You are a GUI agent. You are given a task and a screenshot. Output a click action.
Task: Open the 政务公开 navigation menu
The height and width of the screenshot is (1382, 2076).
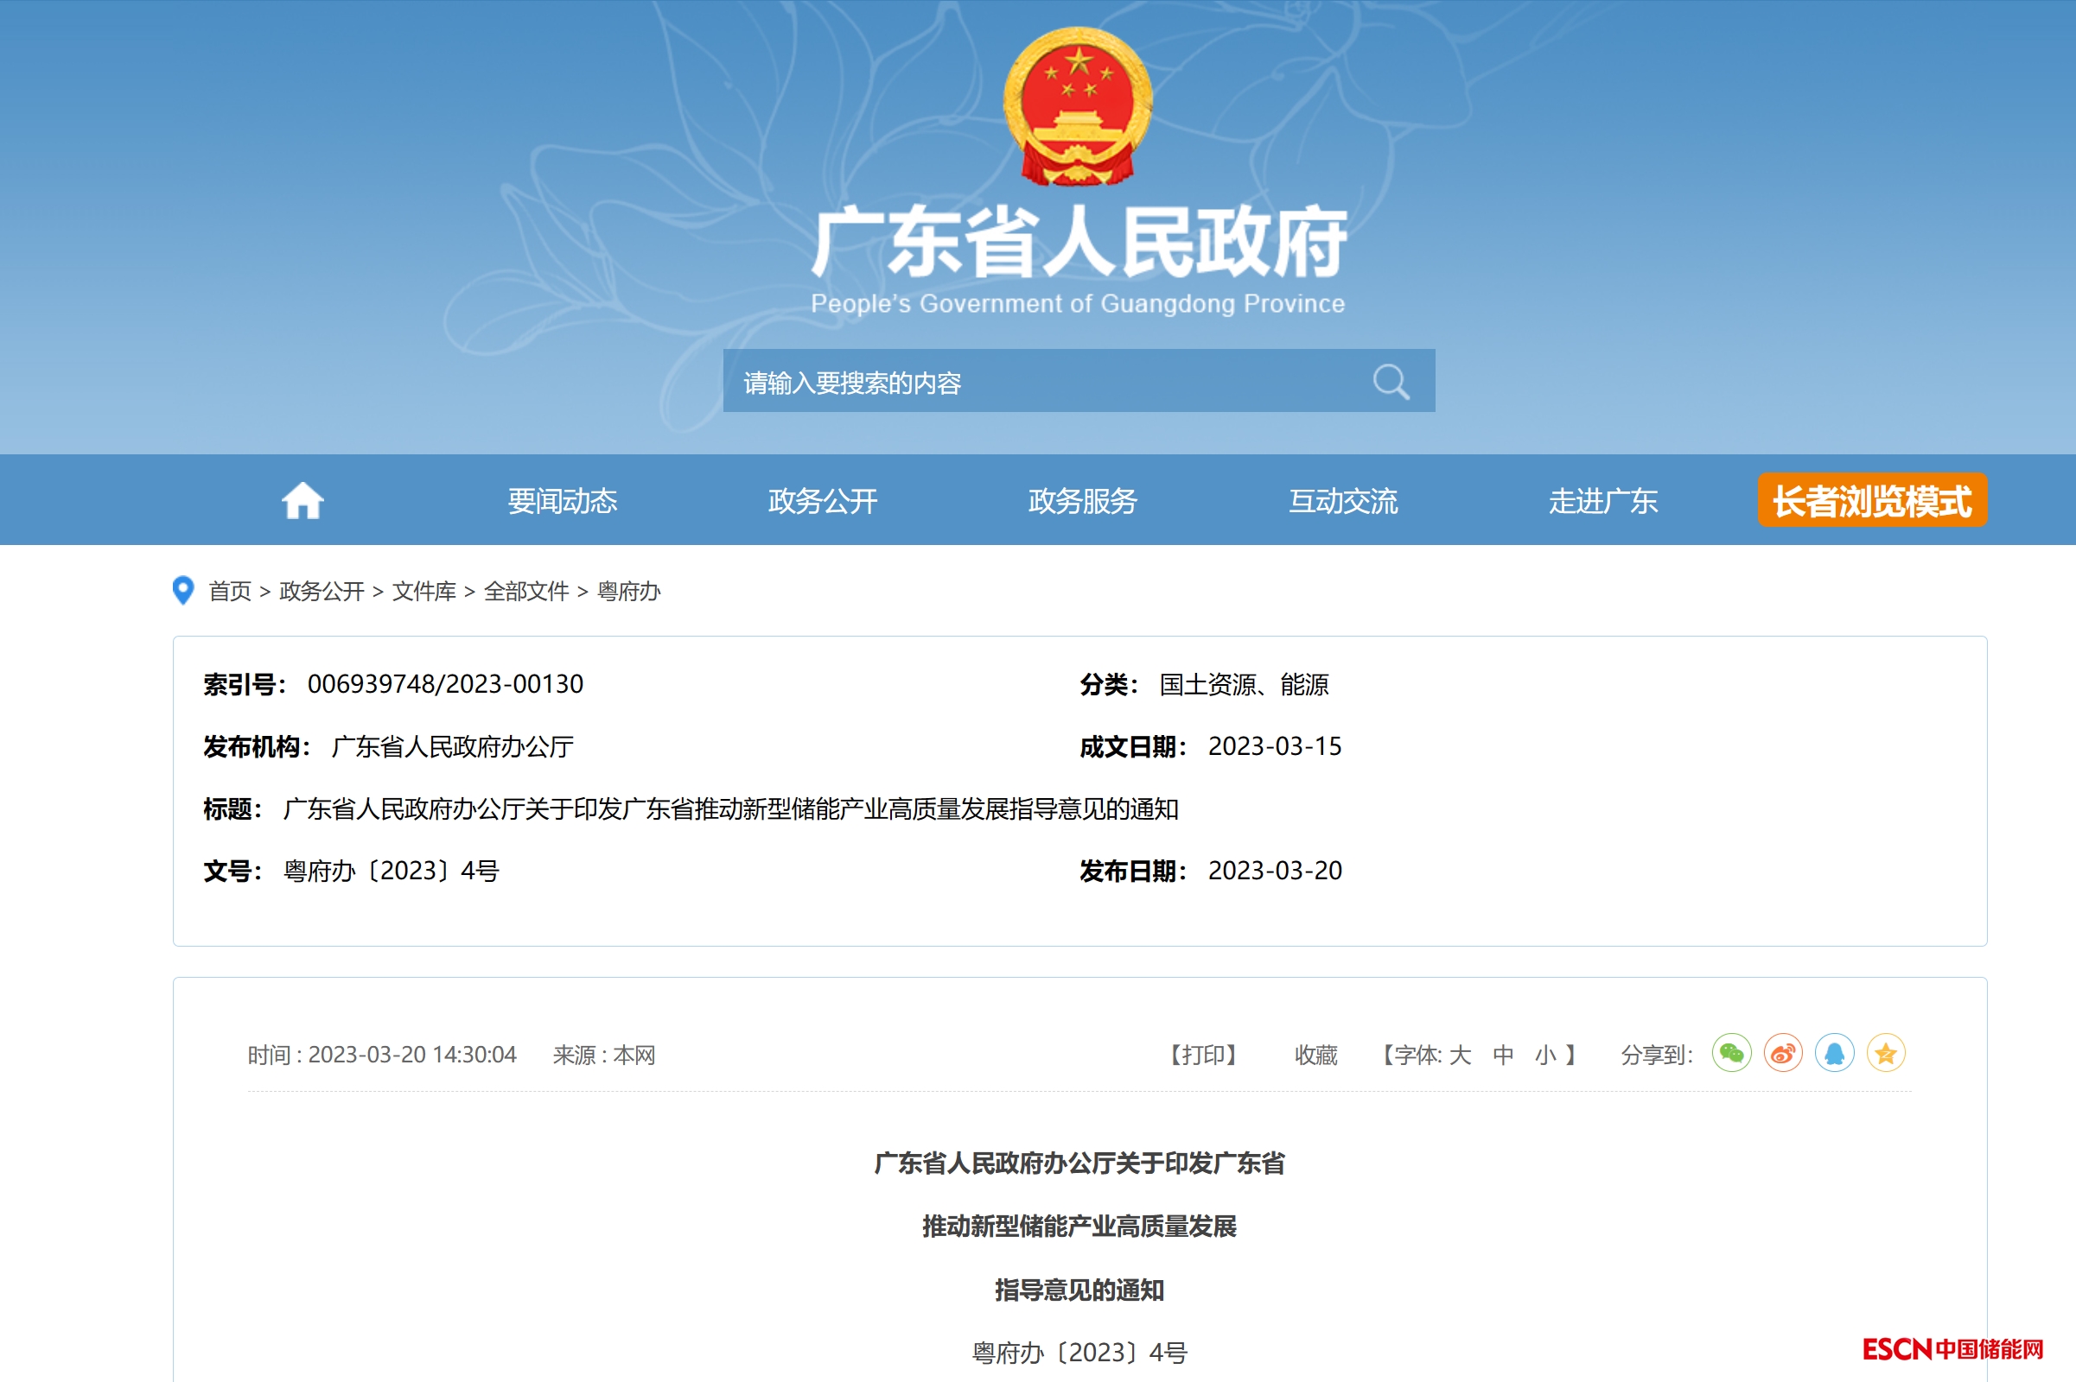tap(822, 501)
